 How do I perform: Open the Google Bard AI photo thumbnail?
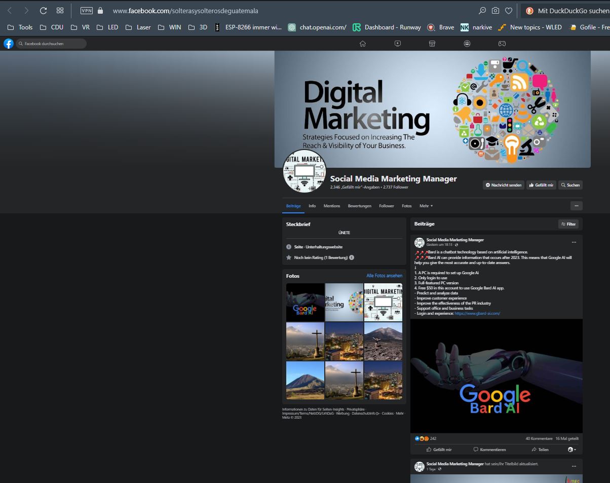click(x=305, y=302)
